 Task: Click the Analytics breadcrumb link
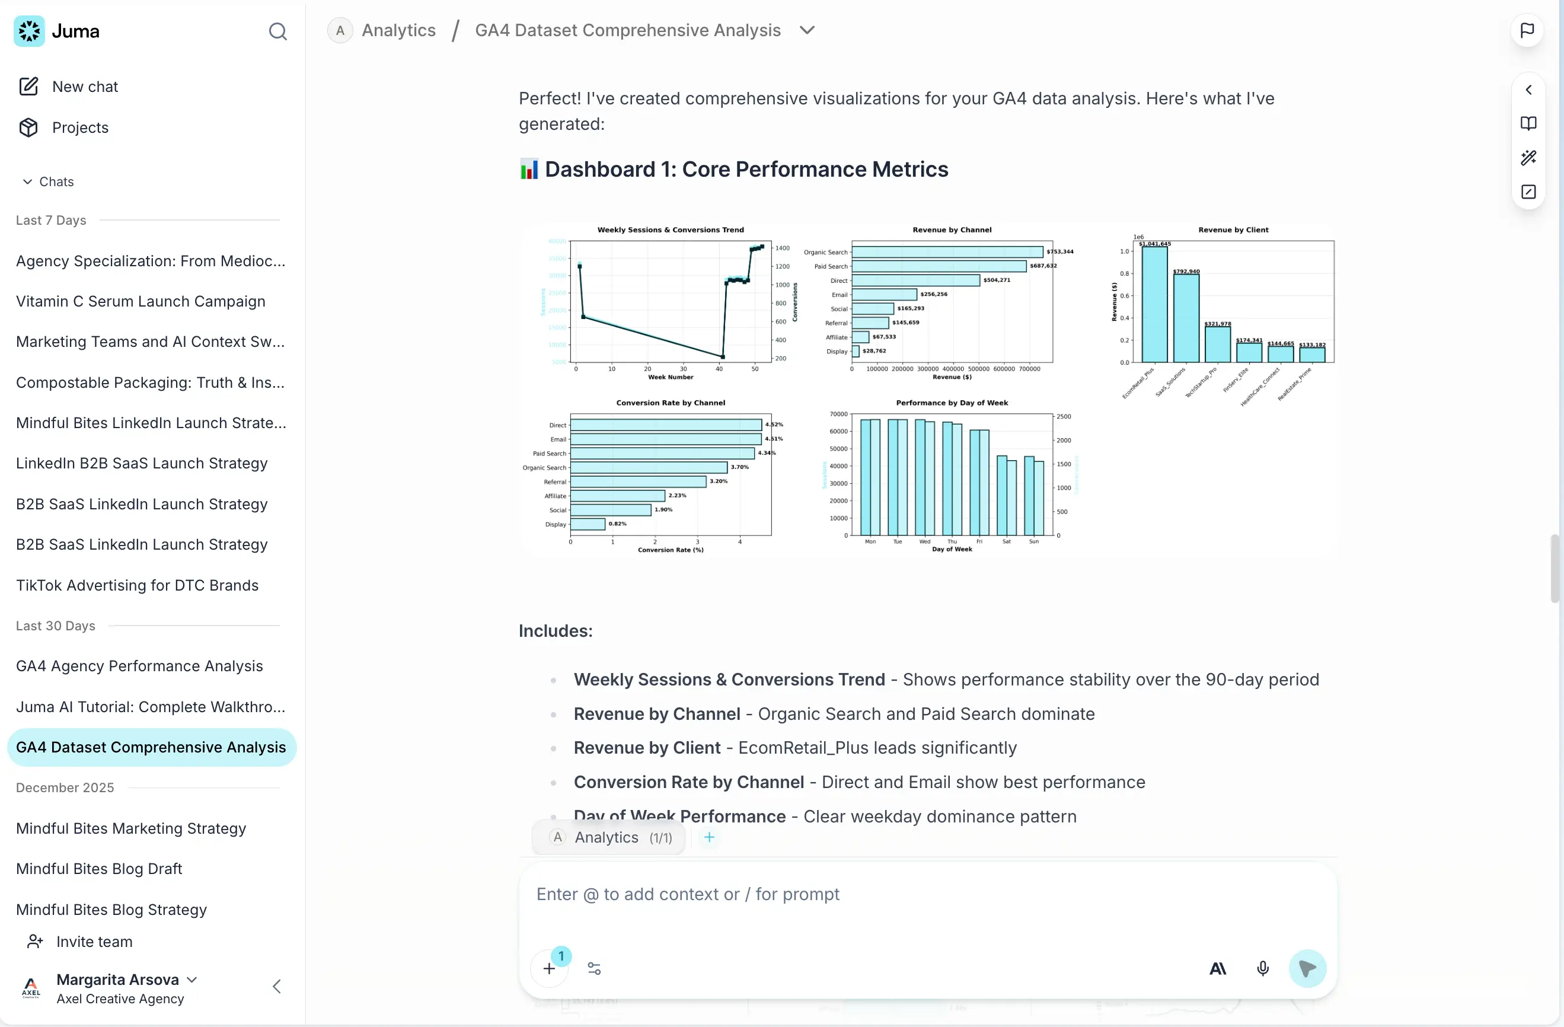click(x=398, y=30)
